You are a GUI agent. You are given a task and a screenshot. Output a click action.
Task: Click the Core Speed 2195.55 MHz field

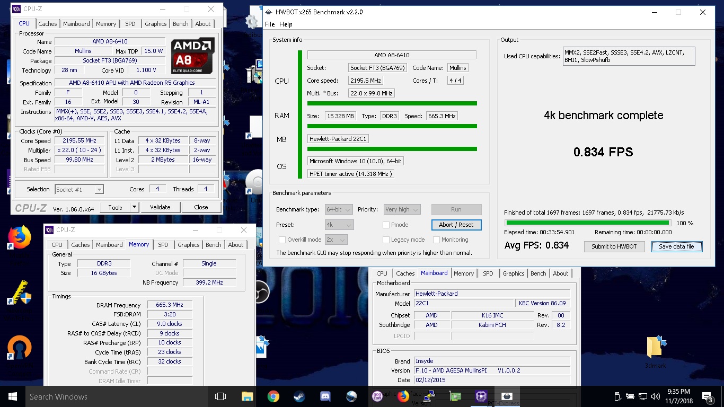pyautogui.click(x=80, y=141)
